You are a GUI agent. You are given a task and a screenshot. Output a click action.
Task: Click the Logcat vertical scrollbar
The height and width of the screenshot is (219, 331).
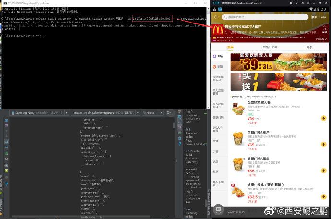(174, 125)
